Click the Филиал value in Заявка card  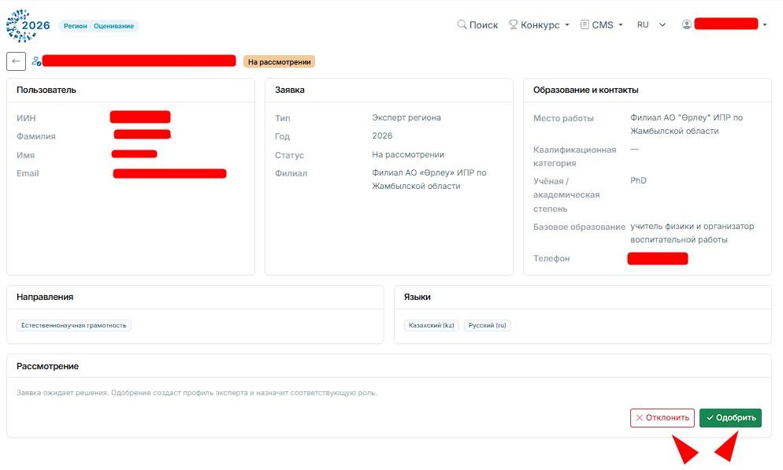coord(429,179)
